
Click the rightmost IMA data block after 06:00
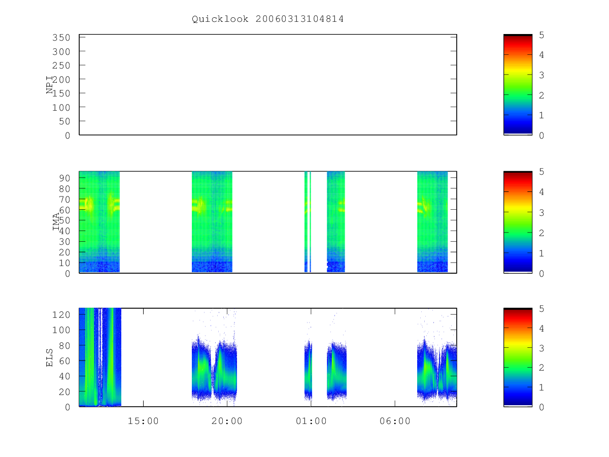point(432,222)
